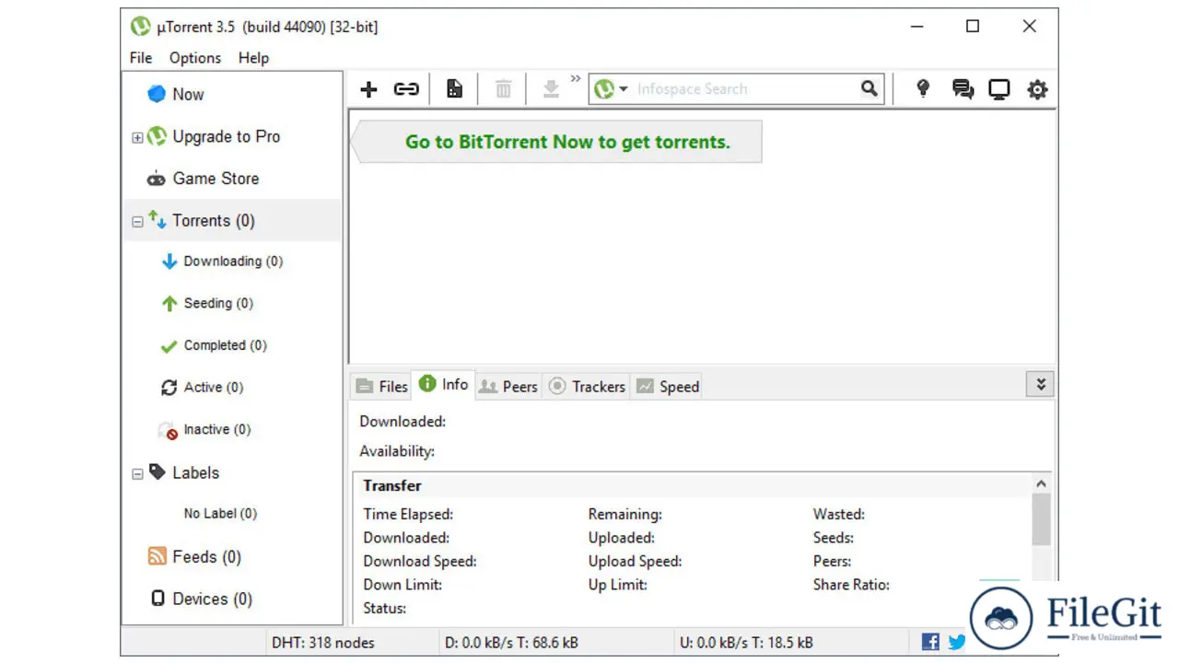
Task: Select Seeding (0) filter
Action: (x=218, y=303)
